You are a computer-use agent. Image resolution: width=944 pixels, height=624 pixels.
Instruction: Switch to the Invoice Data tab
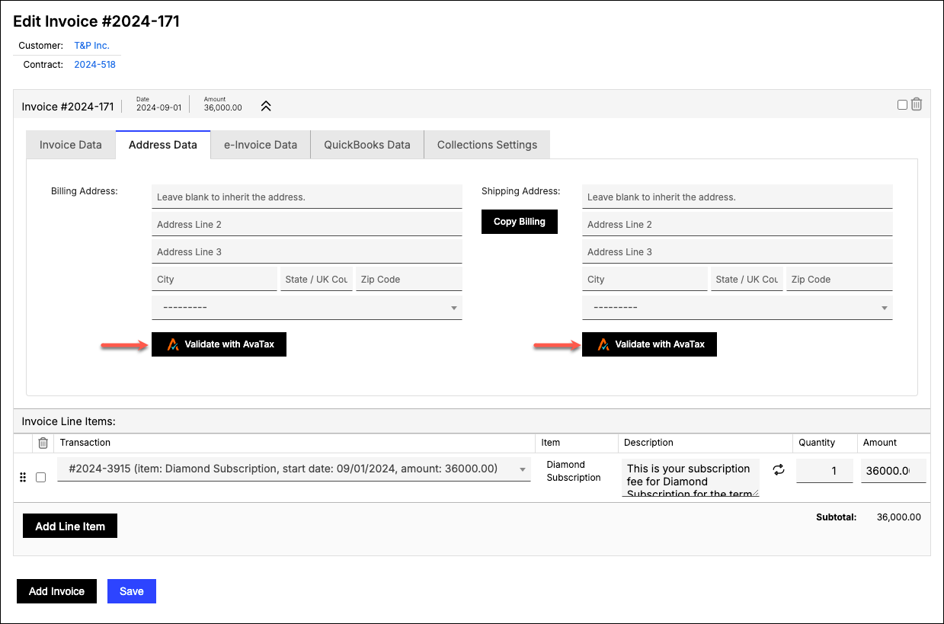point(71,145)
